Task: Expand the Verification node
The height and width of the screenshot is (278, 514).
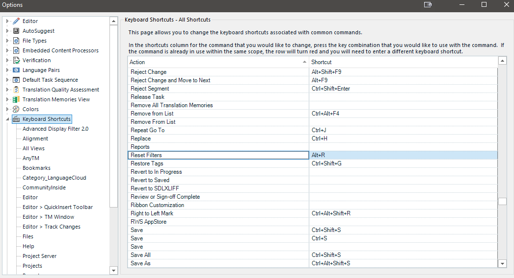Action: (7, 60)
